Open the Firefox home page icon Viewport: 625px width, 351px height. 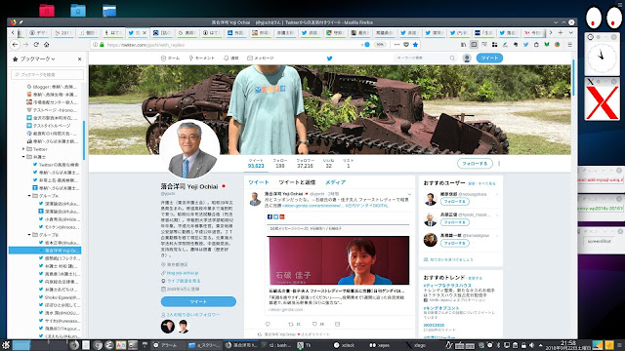pyautogui.click(x=46, y=45)
